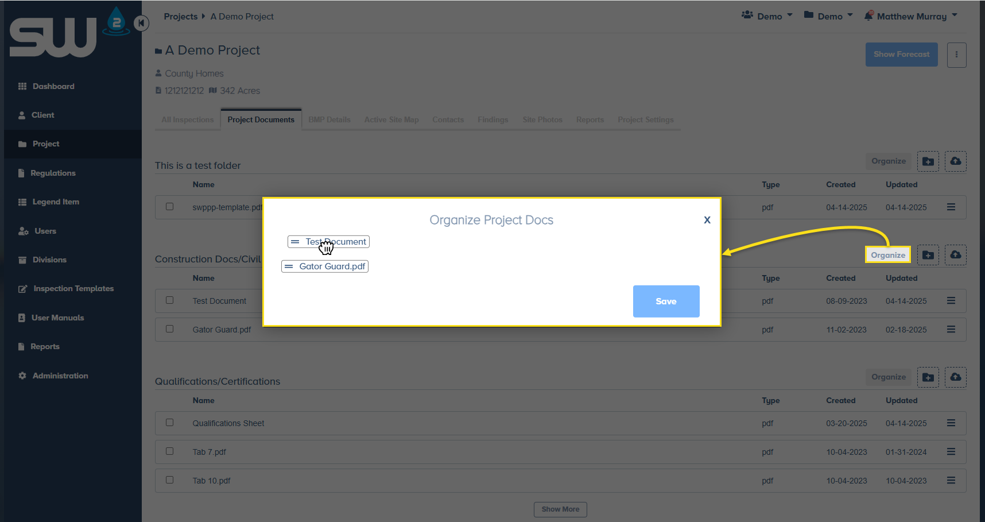
Task: Open Inspection Templates in the sidebar
Action: [73, 289]
